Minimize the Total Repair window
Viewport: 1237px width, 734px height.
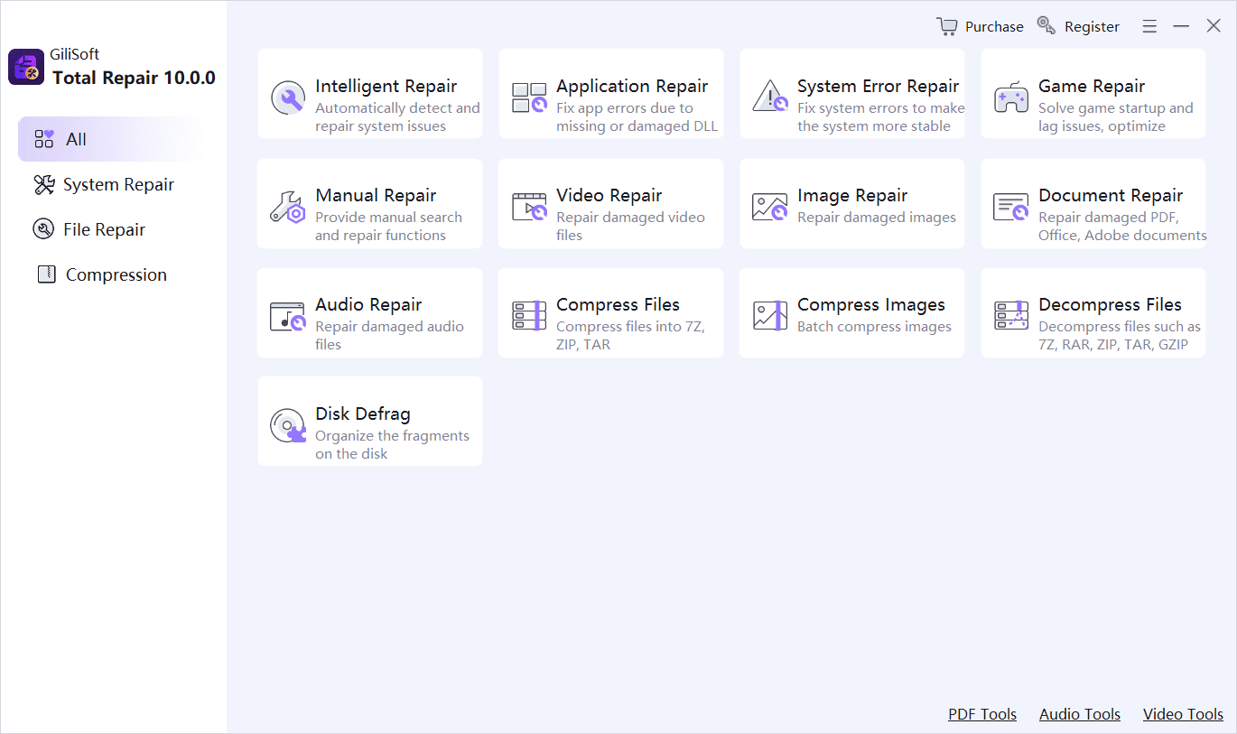click(x=1181, y=26)
